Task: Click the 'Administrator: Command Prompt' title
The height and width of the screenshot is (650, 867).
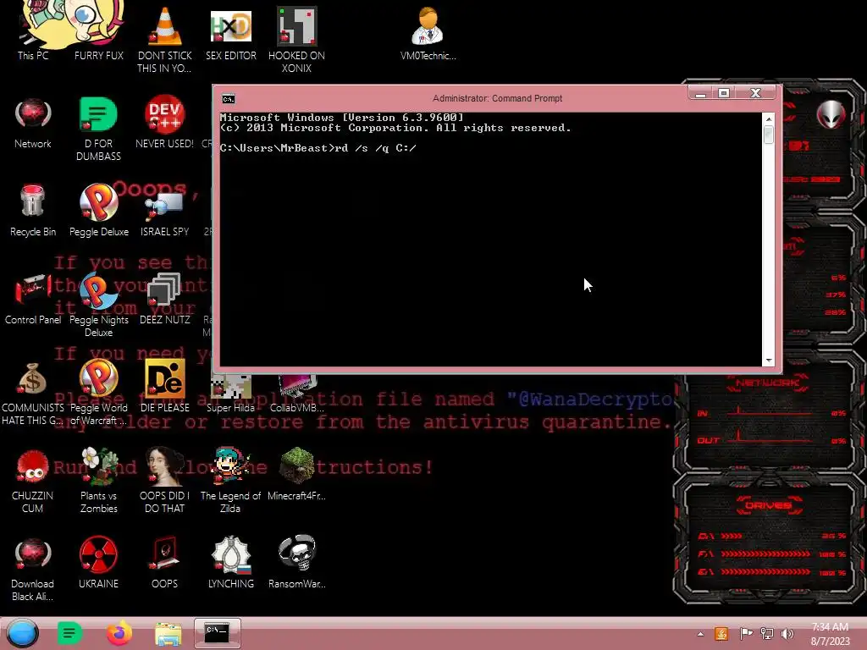Action: pyautogui.click(x=497, y=98)
